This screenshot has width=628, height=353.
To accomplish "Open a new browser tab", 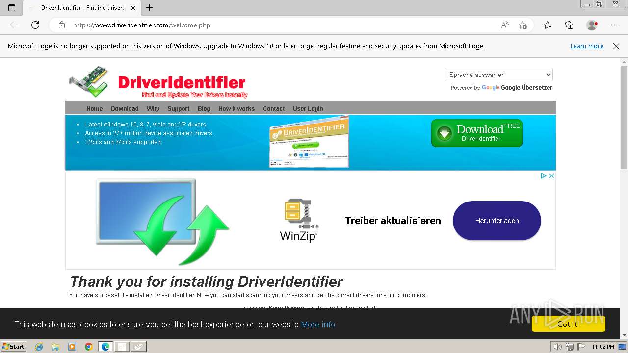I will (150, 8).
